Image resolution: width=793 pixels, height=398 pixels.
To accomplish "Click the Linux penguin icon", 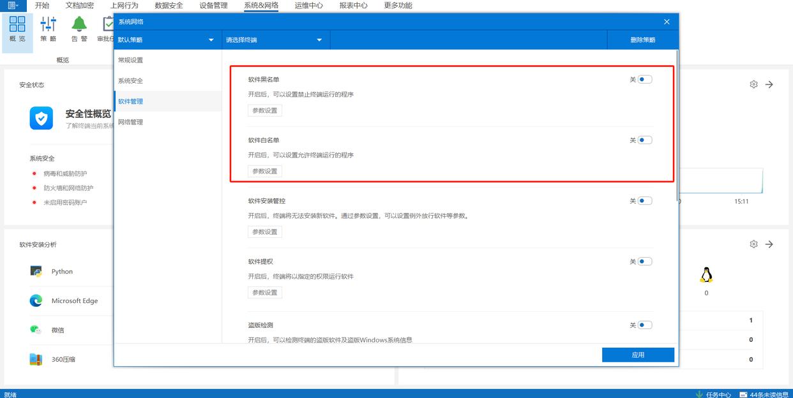I will [x=706, y=275].
